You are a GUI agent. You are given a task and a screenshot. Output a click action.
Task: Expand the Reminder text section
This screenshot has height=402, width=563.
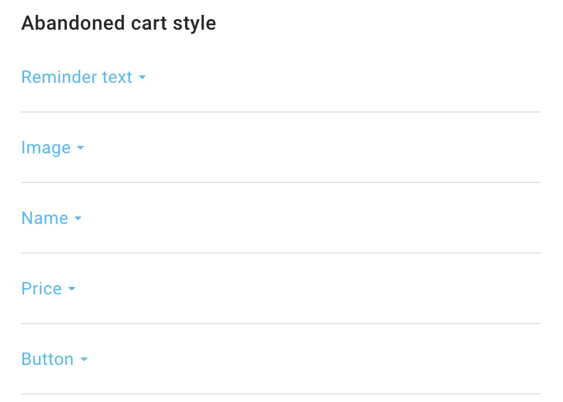click(84, 77)
